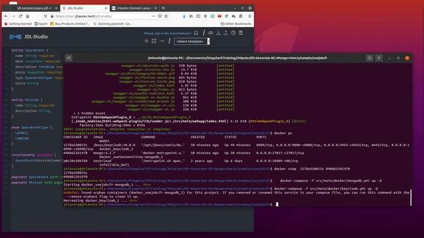Click 'Recreating docker_keycloak_1' line in terminal
Viewport: 424px width, 238px height.
click(100, 200)
